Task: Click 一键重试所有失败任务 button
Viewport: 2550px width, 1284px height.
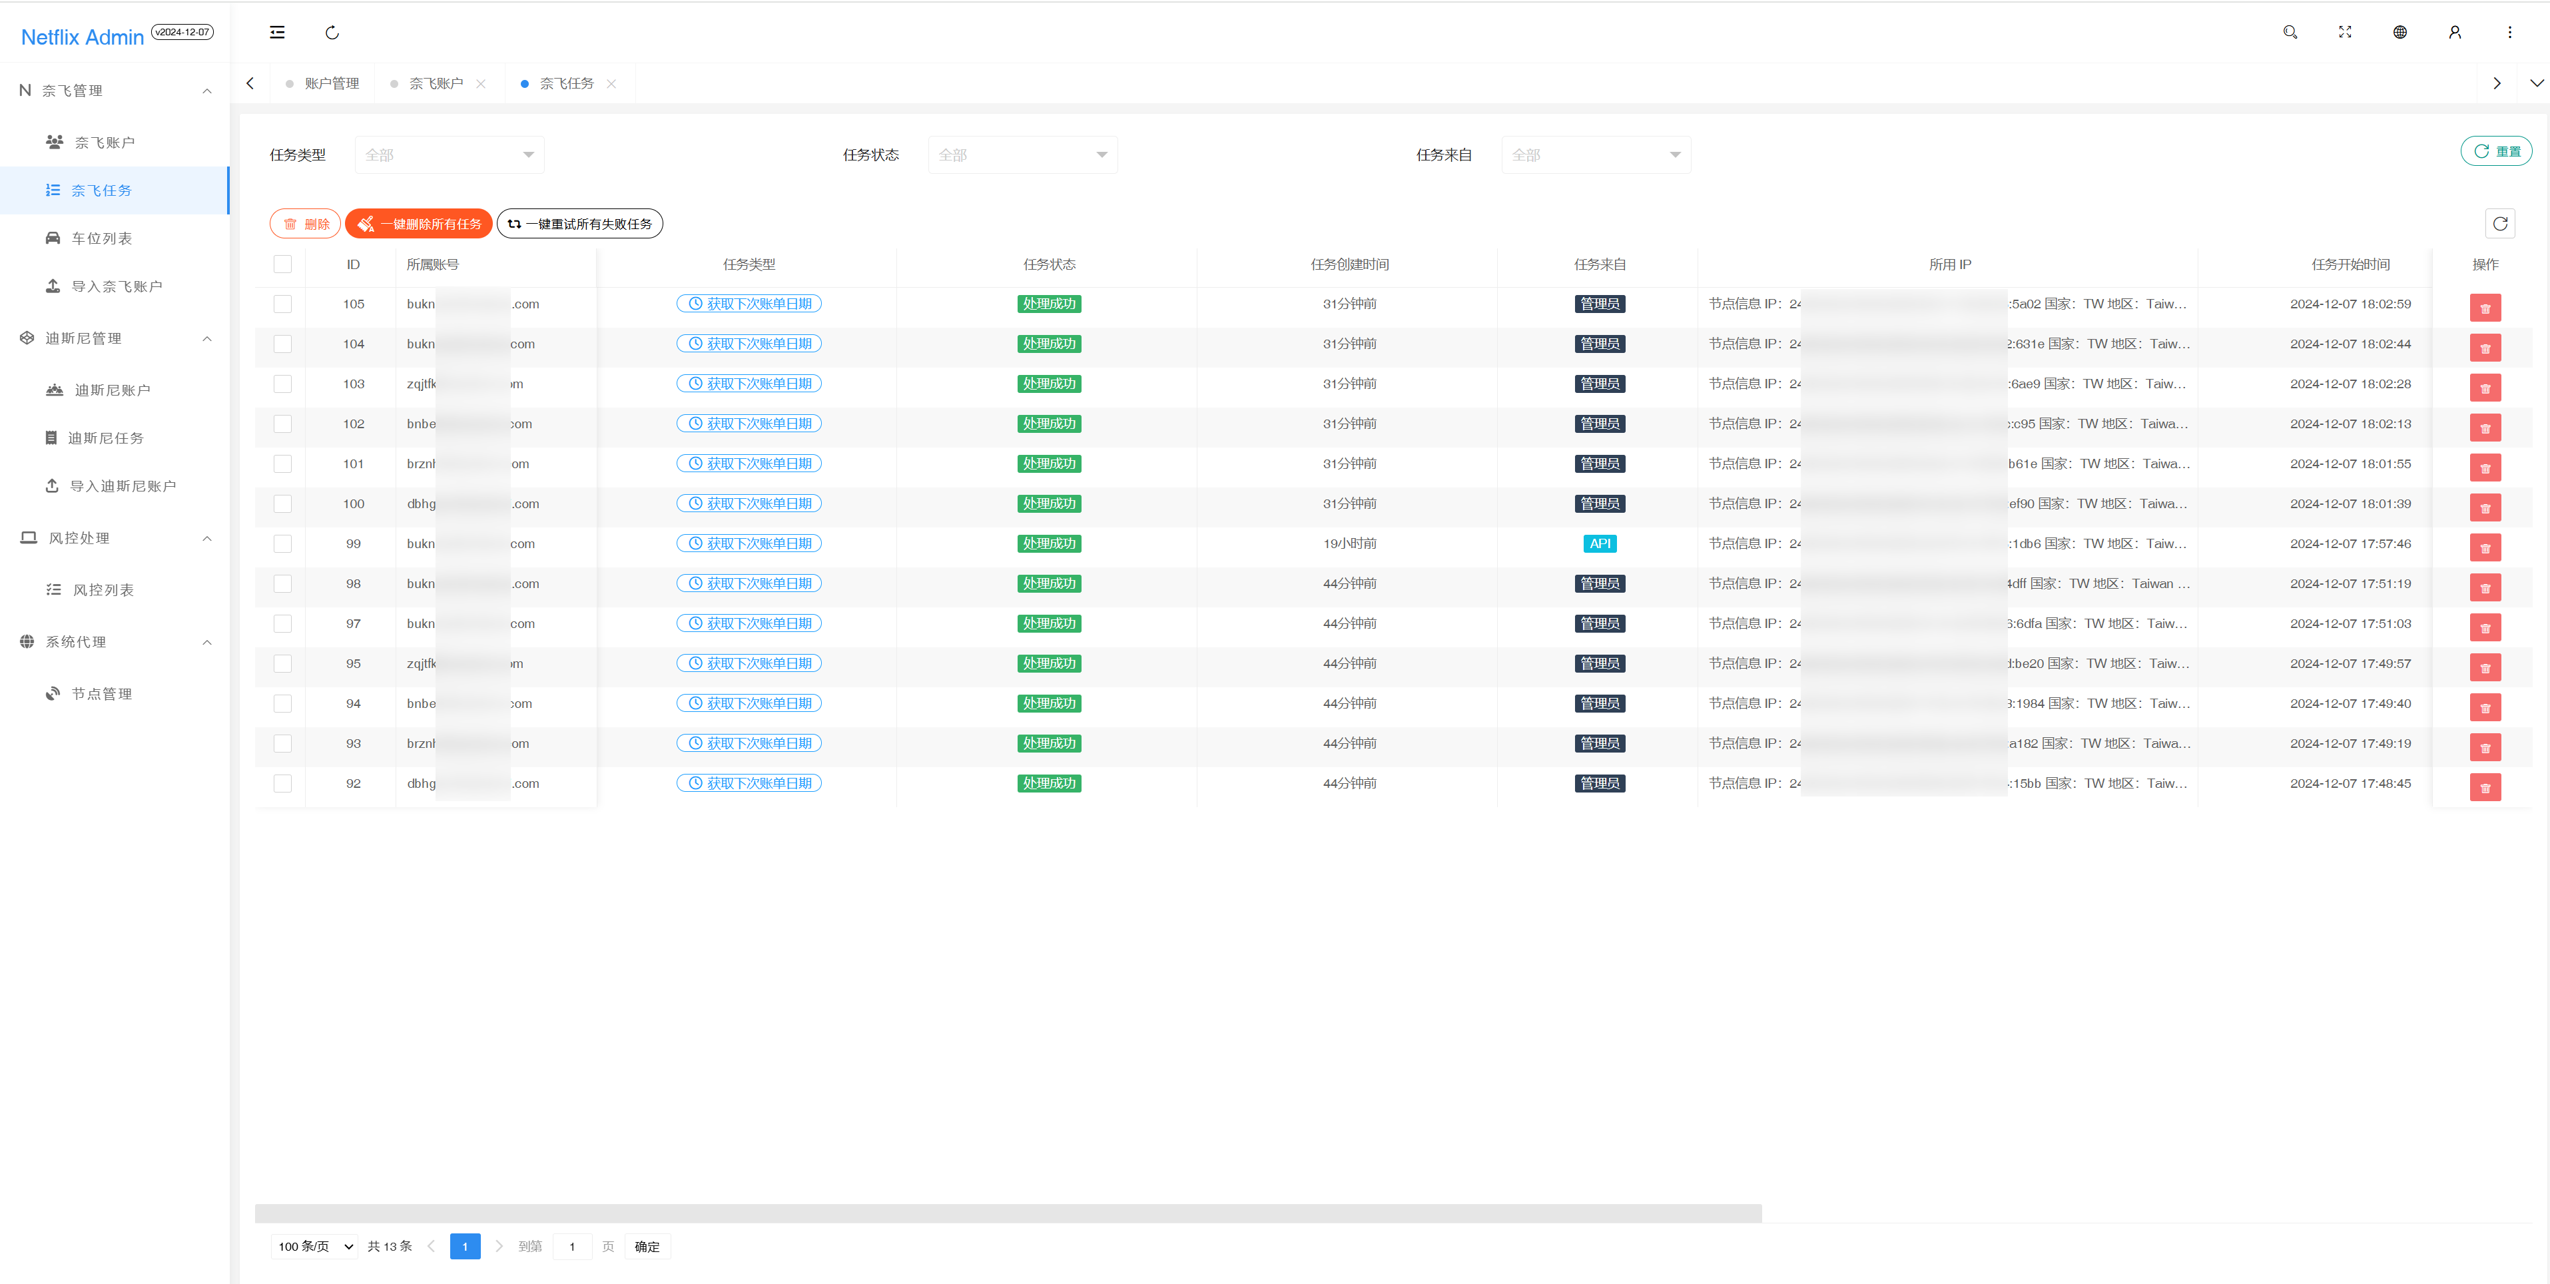Action: click(x=580, y=224)
